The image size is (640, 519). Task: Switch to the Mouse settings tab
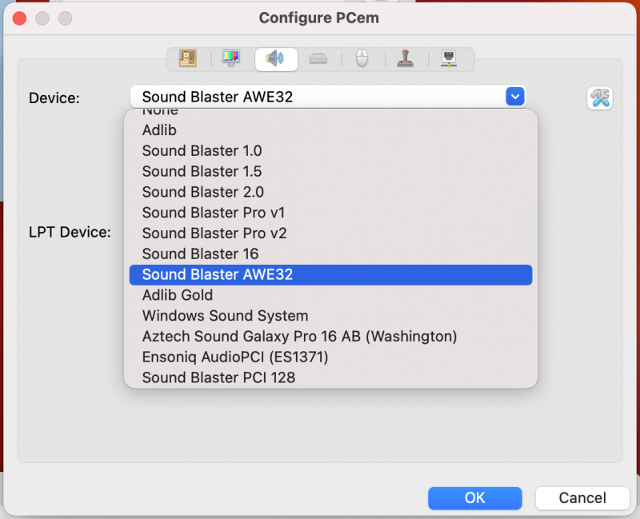tap(362, 58)
